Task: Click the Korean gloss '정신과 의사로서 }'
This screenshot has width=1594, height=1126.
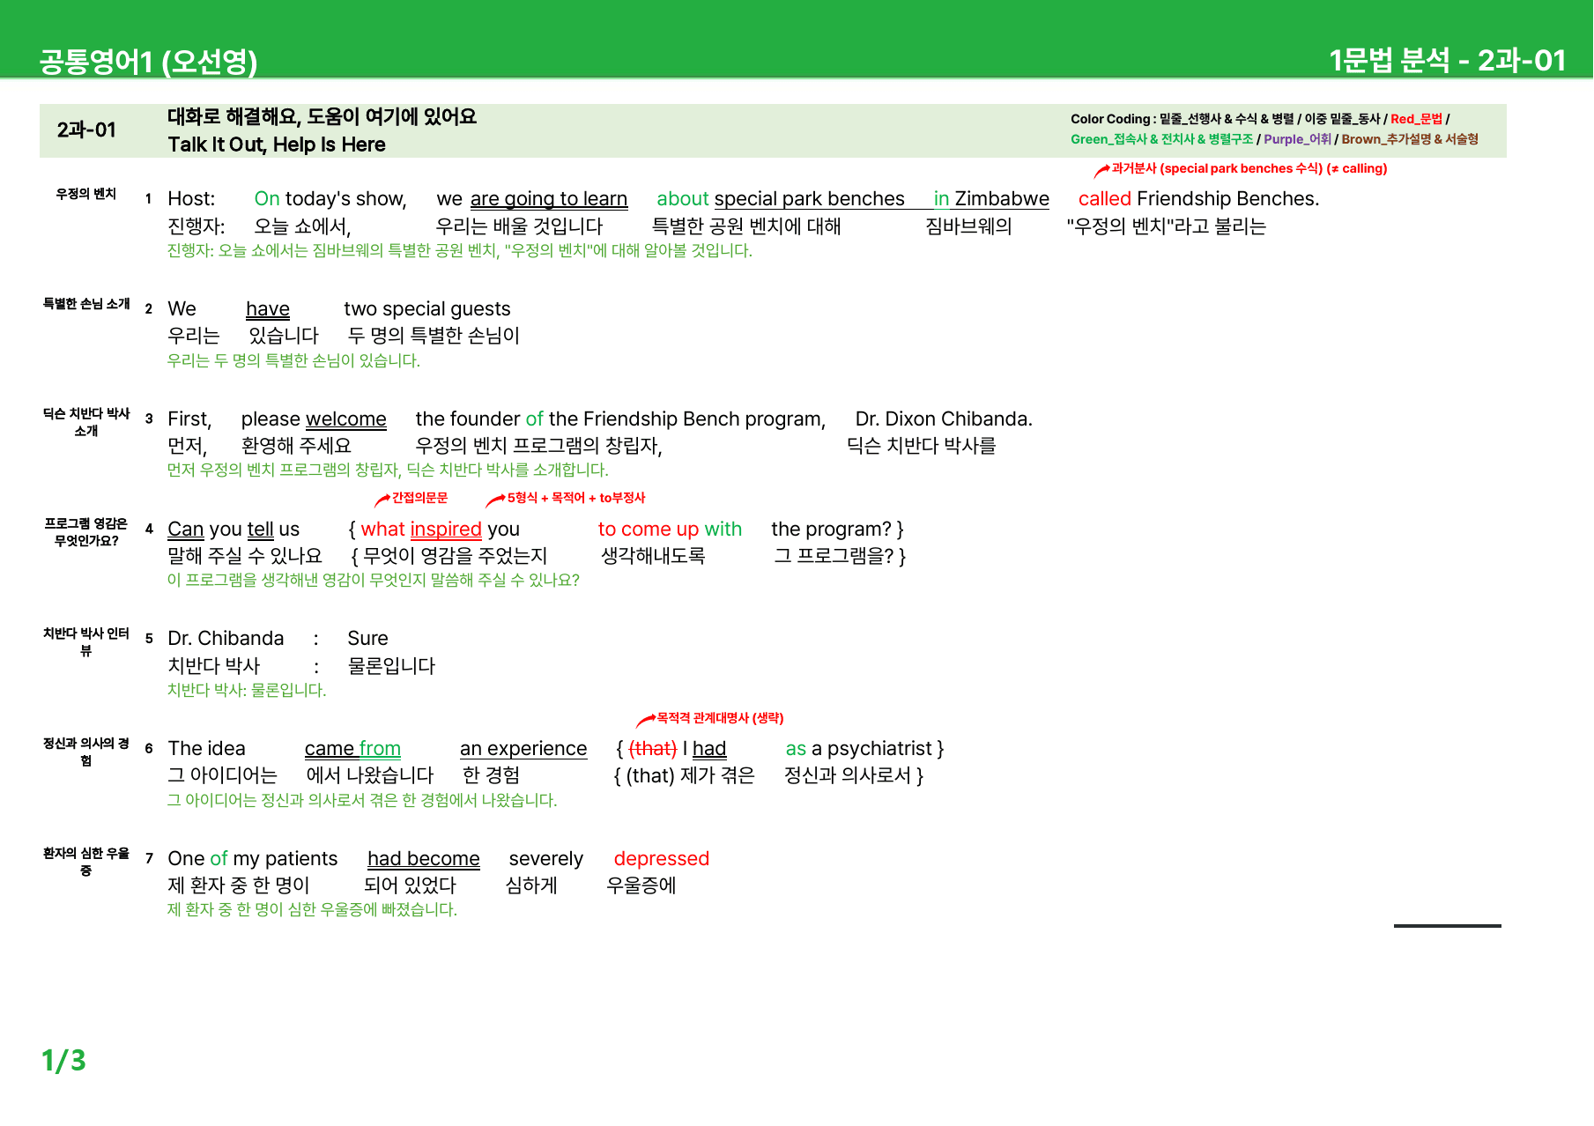Action: coord(854,775)
